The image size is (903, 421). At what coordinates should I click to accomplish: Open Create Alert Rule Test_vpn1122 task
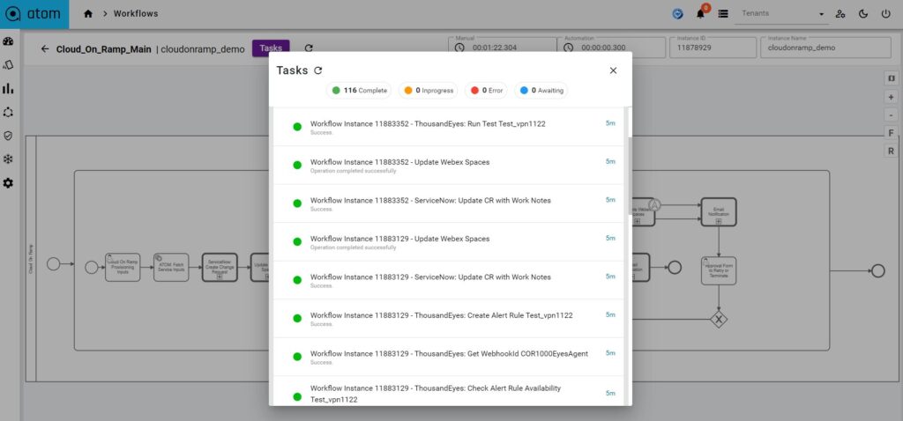click(448, 318)
